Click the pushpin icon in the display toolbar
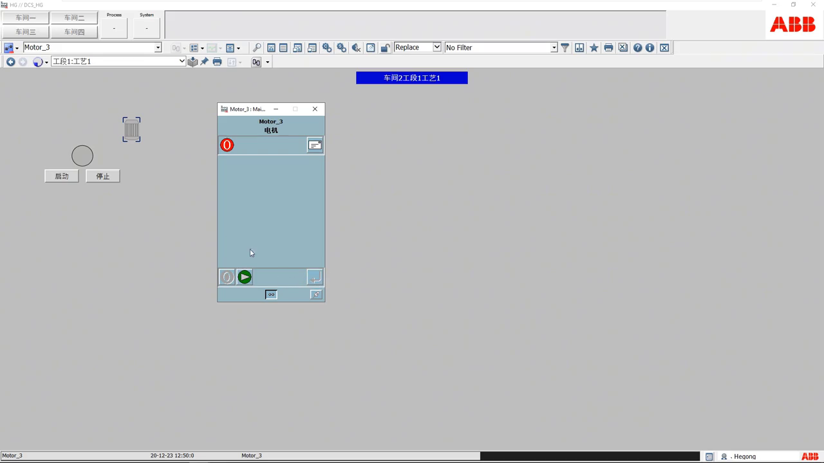The height and width of the screenshot is (463, 824). click(205, 62)
